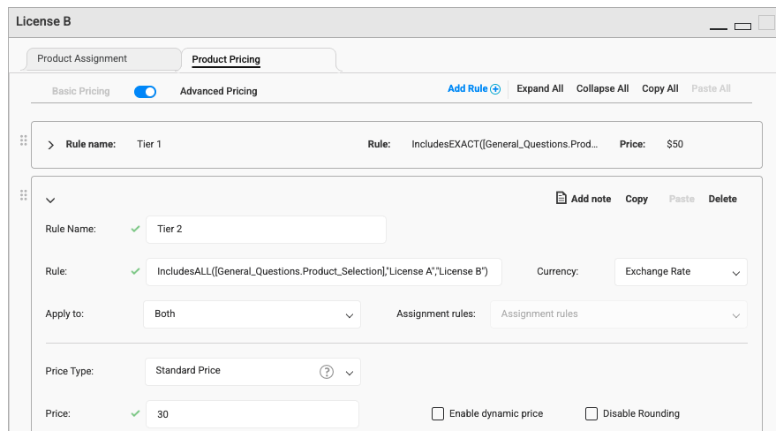The width and height of the screenshot is (776, 431).
Task: Collapse the Tier 2 rule chevron
Action: coord(50,200)
